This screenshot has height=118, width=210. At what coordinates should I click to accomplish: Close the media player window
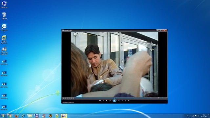tap(164, 30)
